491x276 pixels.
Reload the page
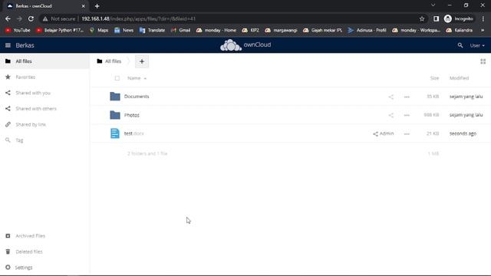(x=31, y=18)
